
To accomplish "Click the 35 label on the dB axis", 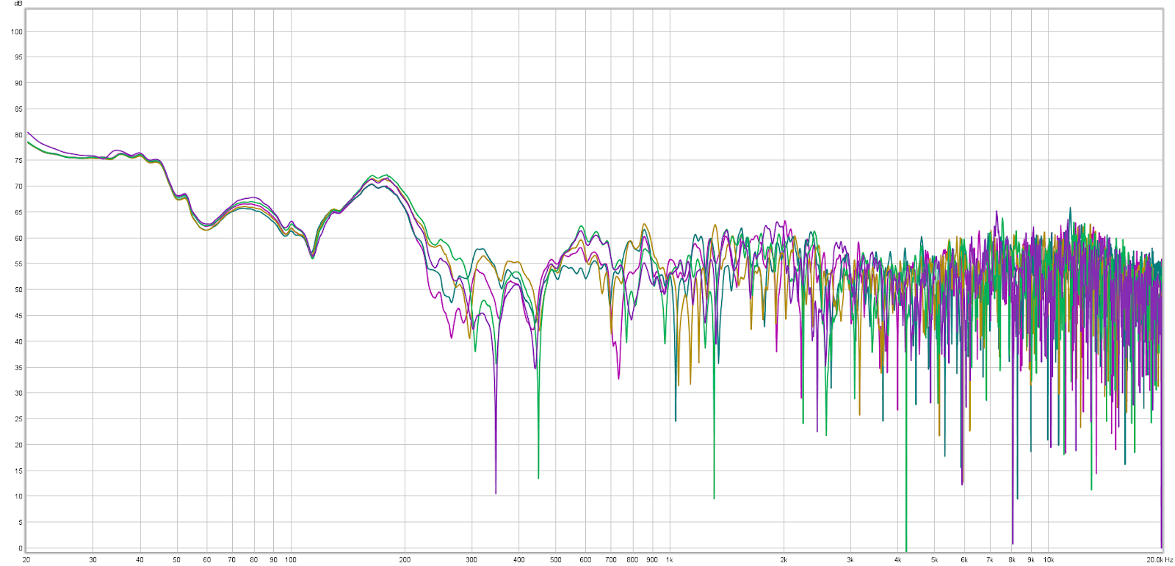I will click(x=18, y=368).
